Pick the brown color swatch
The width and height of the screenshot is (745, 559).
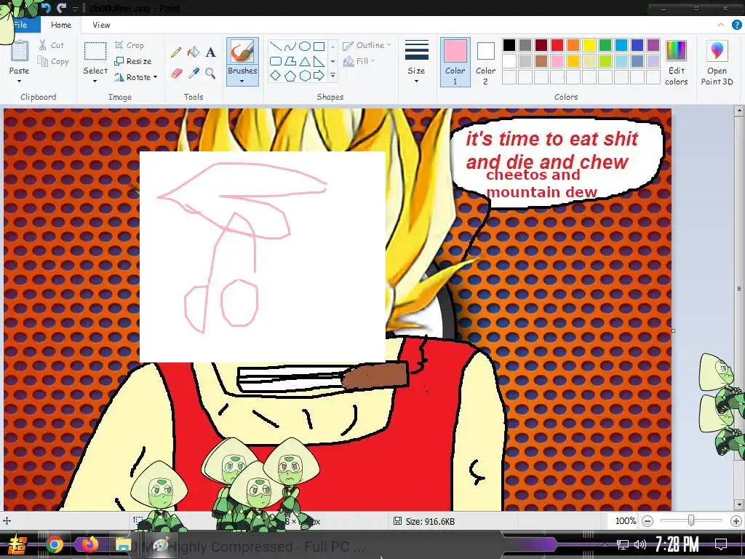[541, 61]
